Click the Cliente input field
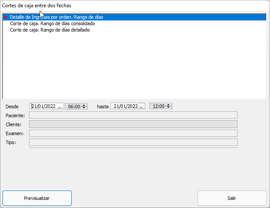 pyautogui.click(x=133, y=124)
